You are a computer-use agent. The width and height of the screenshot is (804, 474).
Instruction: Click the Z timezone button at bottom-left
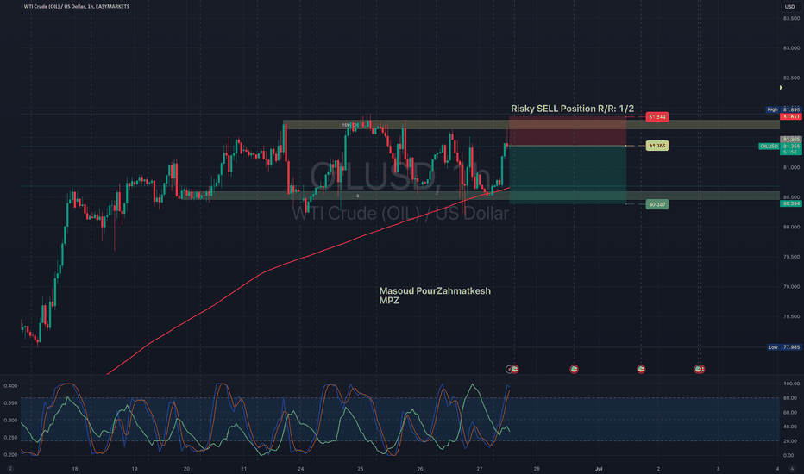[10, 468]
